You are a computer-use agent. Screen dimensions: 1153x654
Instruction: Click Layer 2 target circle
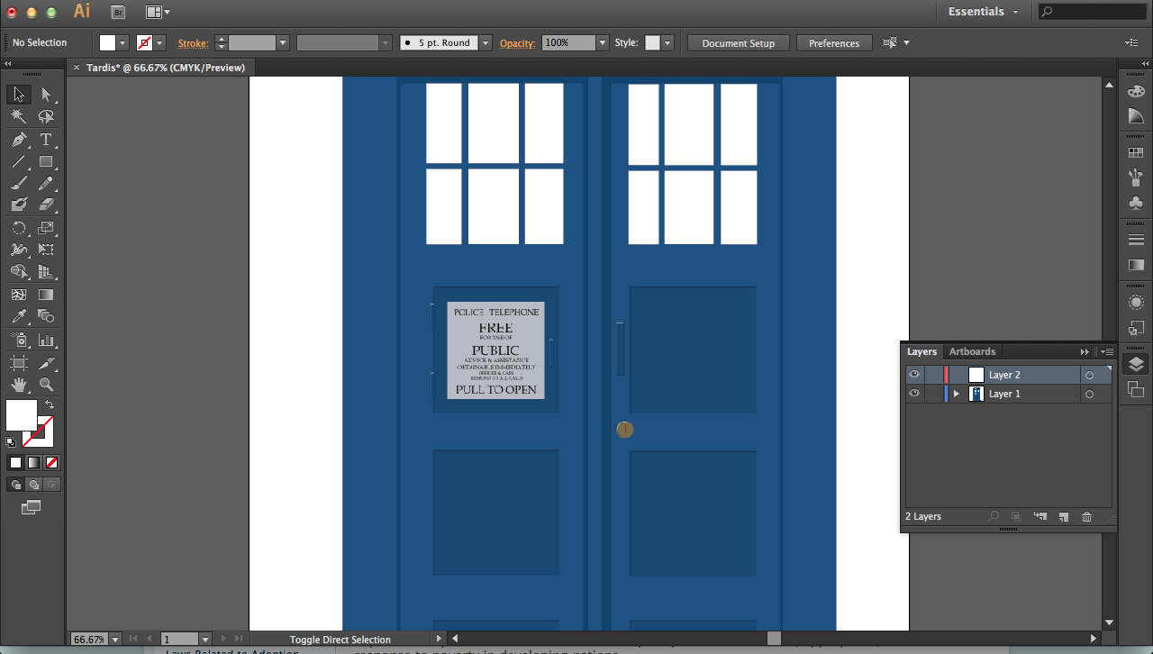tap(1089, 375)
